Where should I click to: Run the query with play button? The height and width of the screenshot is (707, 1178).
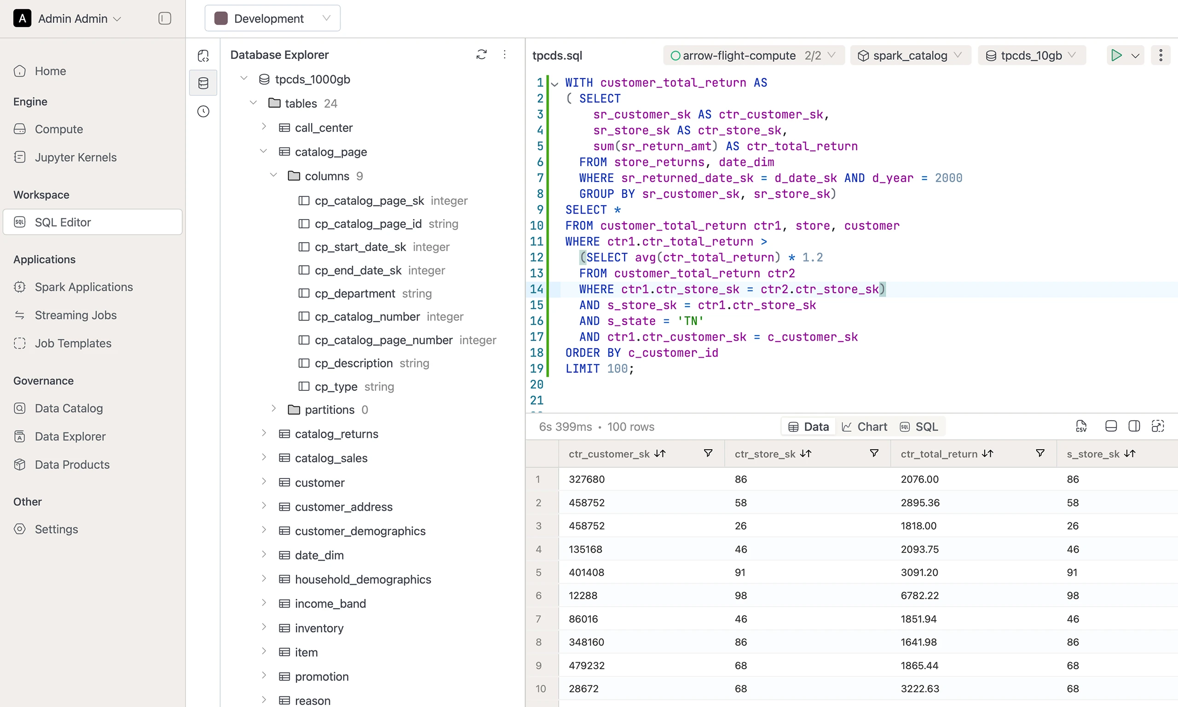1116,55
